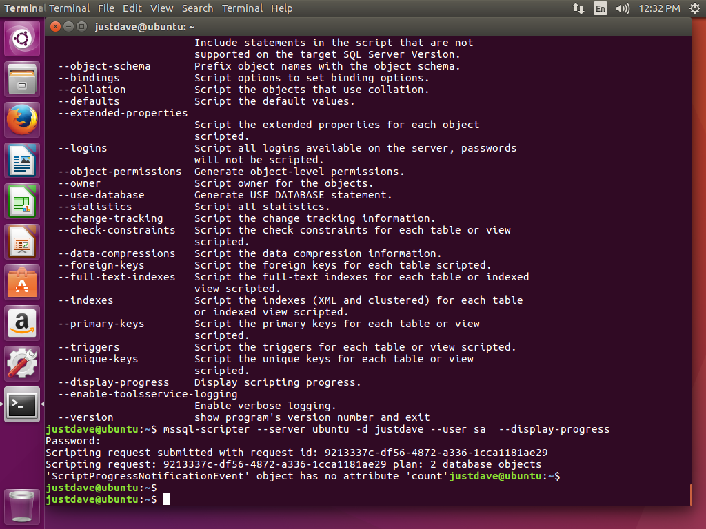
Task: Open Ubuntu Dash search launcher
Action: tap(23, 39)
